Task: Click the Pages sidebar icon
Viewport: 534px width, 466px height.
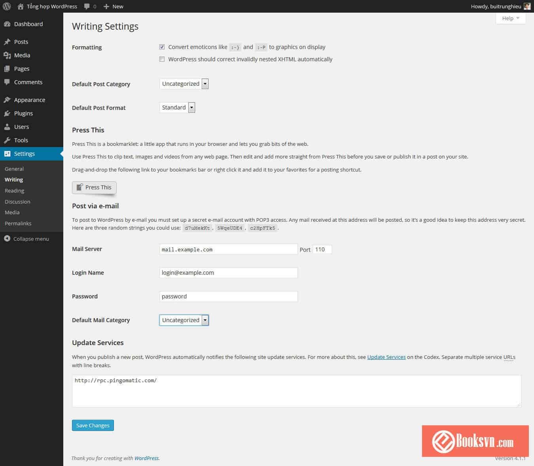Action: tap(7, 69)
